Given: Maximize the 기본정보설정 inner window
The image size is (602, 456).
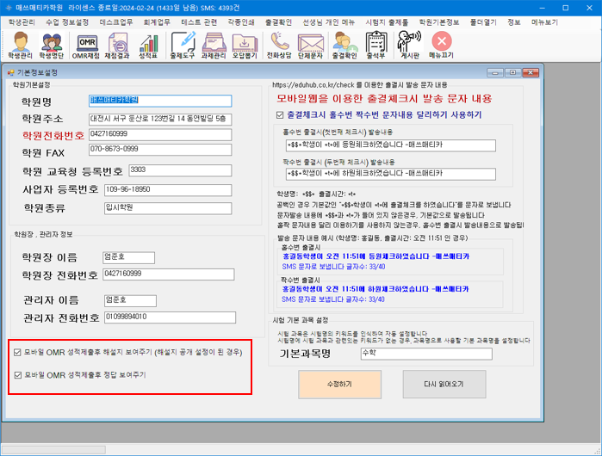Looking at the screenshot, I should pos(513,72).
